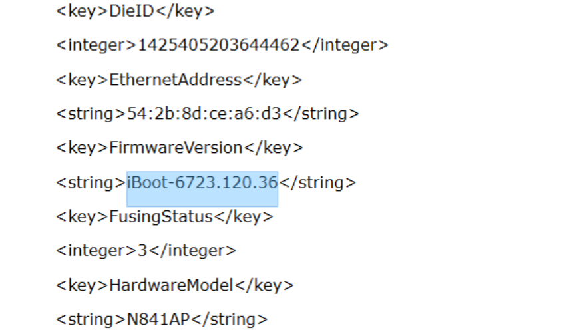Click the integer value 1425405203644462
This screenshot has width=575, height=334.
coord(218,45)
